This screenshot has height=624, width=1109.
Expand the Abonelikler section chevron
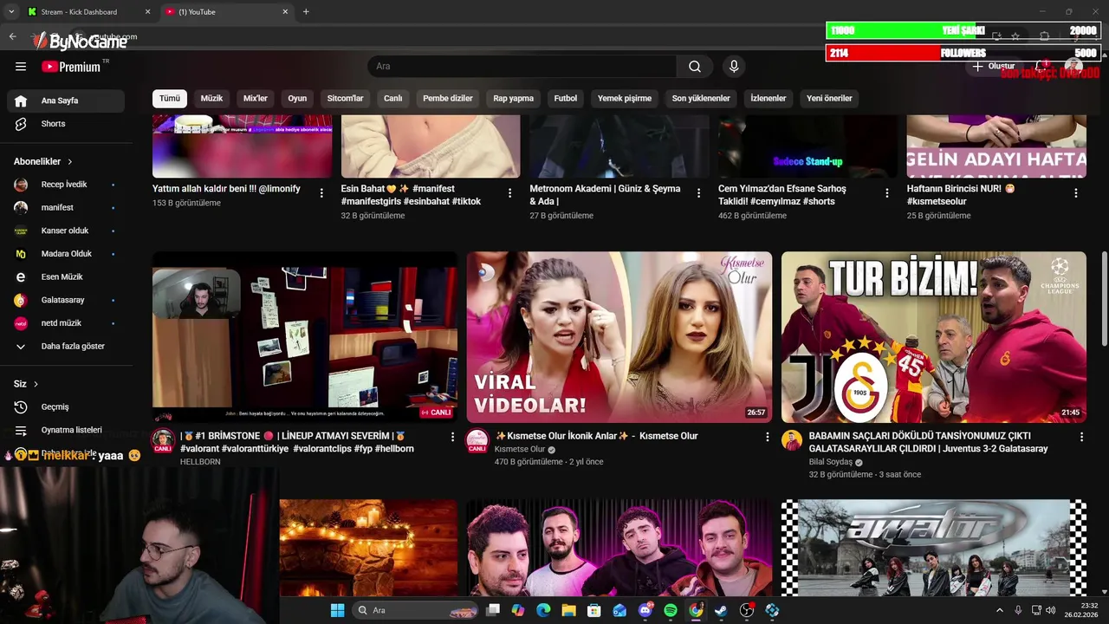(70, 162)
